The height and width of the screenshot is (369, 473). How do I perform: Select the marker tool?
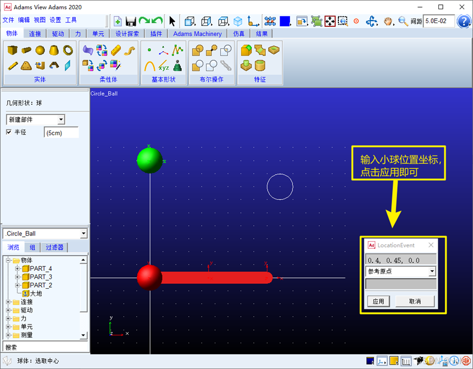[x=164, y=51]
